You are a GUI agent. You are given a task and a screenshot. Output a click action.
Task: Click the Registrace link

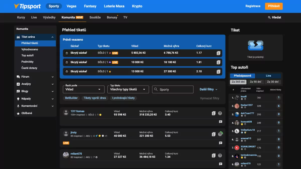tap(253, 6)
